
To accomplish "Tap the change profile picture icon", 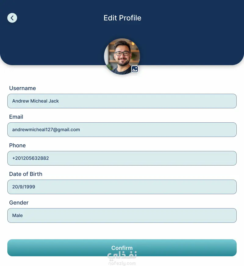I will pos(135,69).
